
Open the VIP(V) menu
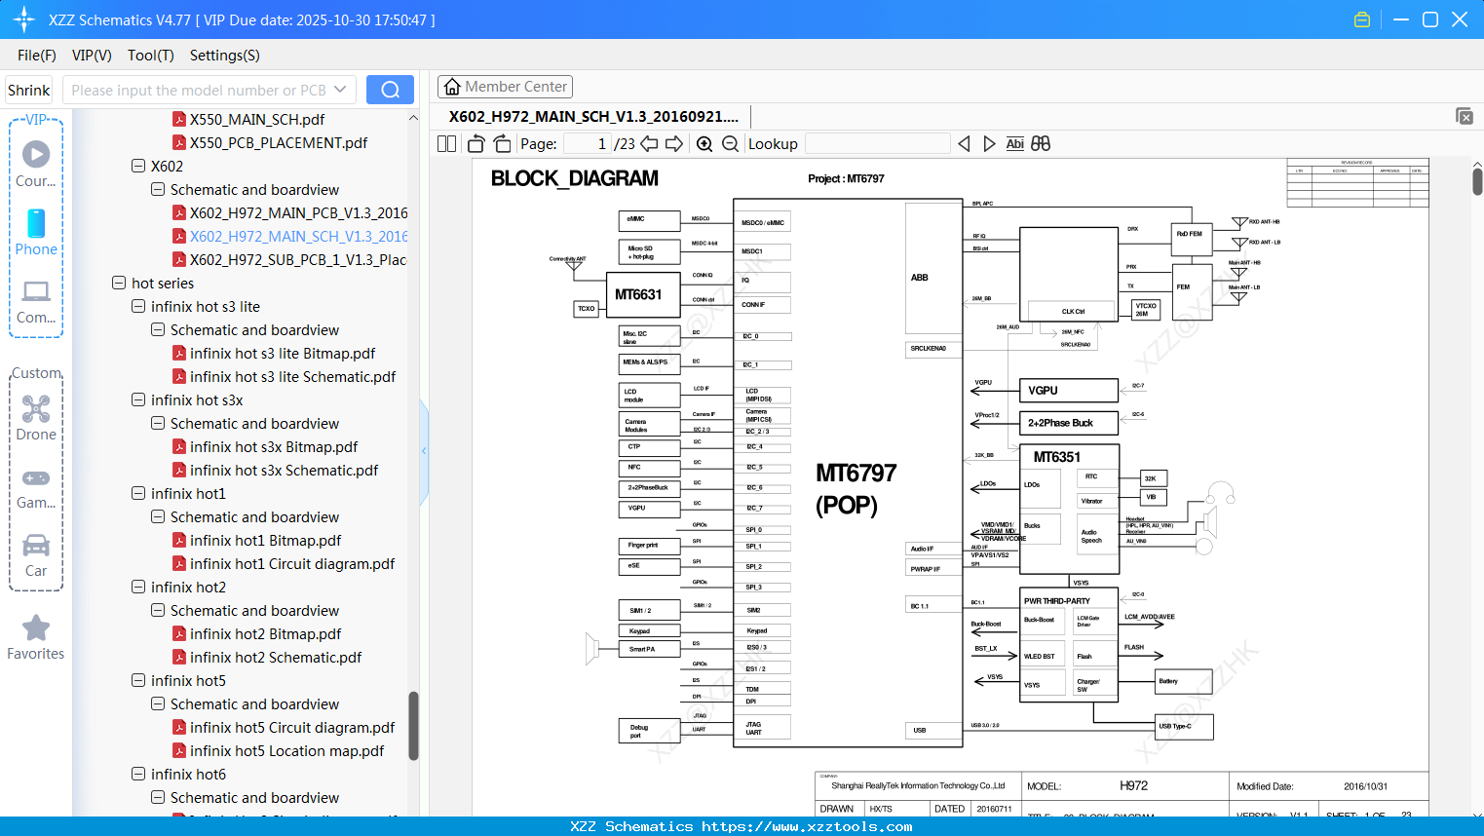point(92,55)
